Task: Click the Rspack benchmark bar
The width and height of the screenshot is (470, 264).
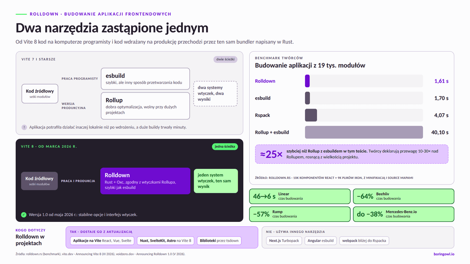Action: tap(311, 115)
